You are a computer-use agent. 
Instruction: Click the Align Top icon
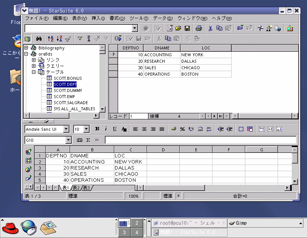point(262,129)
